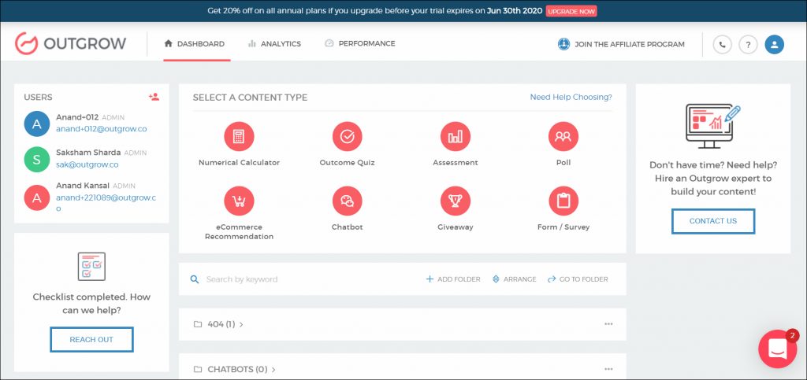The height and width of the screenshot is (380, 807).
Task: Select the Form / Survey clipboard icon
Action: (x=563, y=201)
